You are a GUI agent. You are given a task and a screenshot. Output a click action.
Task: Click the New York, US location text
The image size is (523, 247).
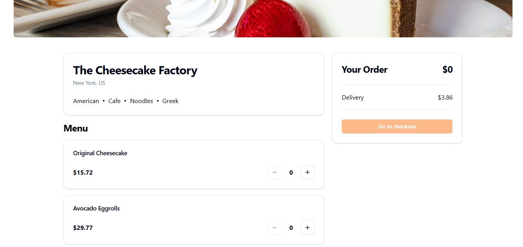[89, 83]
